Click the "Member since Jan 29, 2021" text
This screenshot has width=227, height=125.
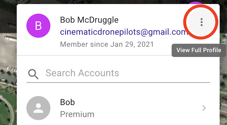pos(107,44)
